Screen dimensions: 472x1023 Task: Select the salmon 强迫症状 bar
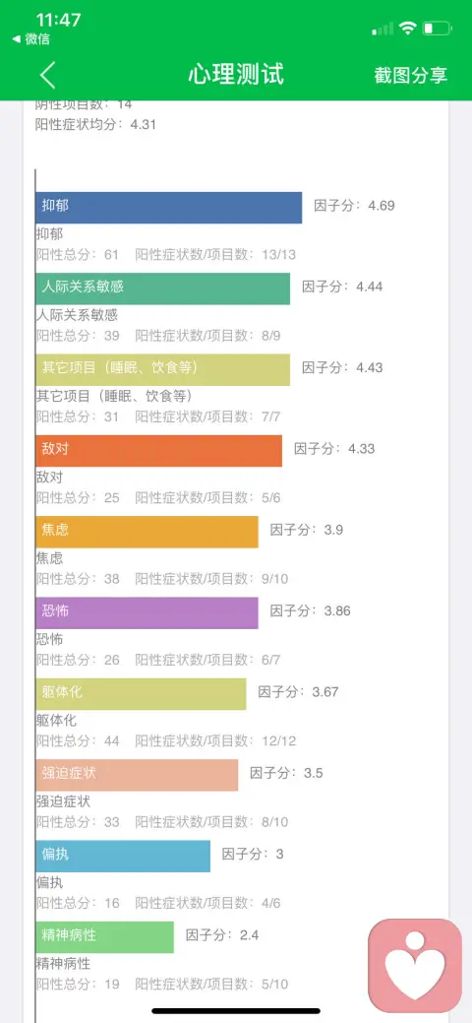pos(137,775)
